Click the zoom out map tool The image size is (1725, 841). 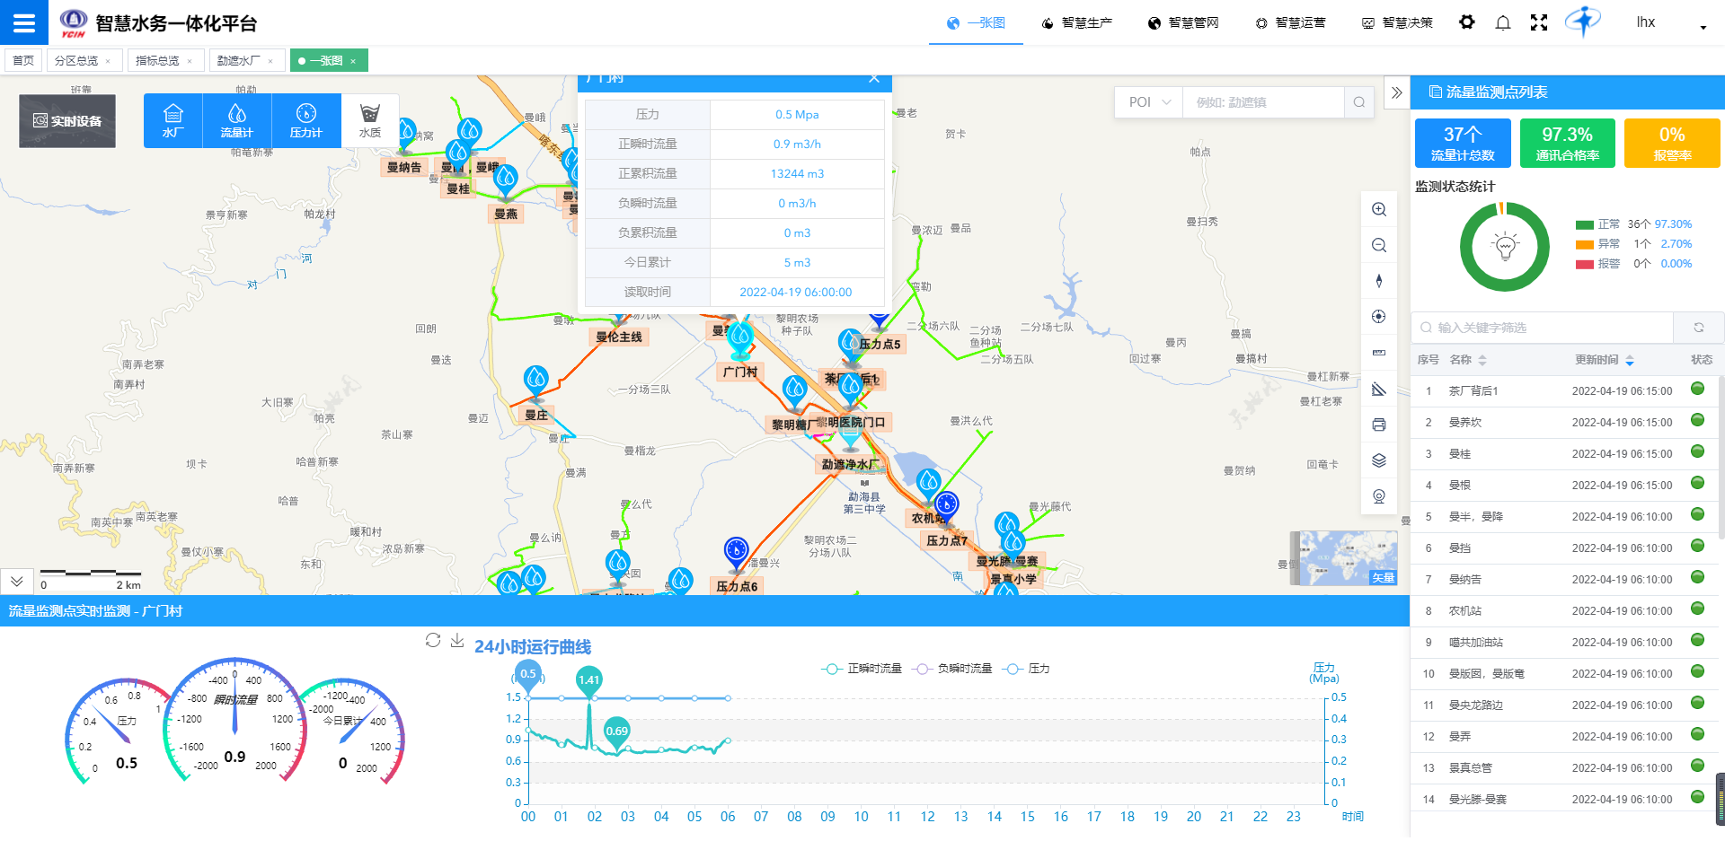[x=1379, y=245]
